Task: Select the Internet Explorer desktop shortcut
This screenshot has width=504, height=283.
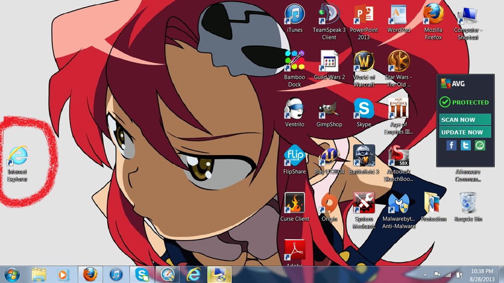Action: click(x=17, y=163)
